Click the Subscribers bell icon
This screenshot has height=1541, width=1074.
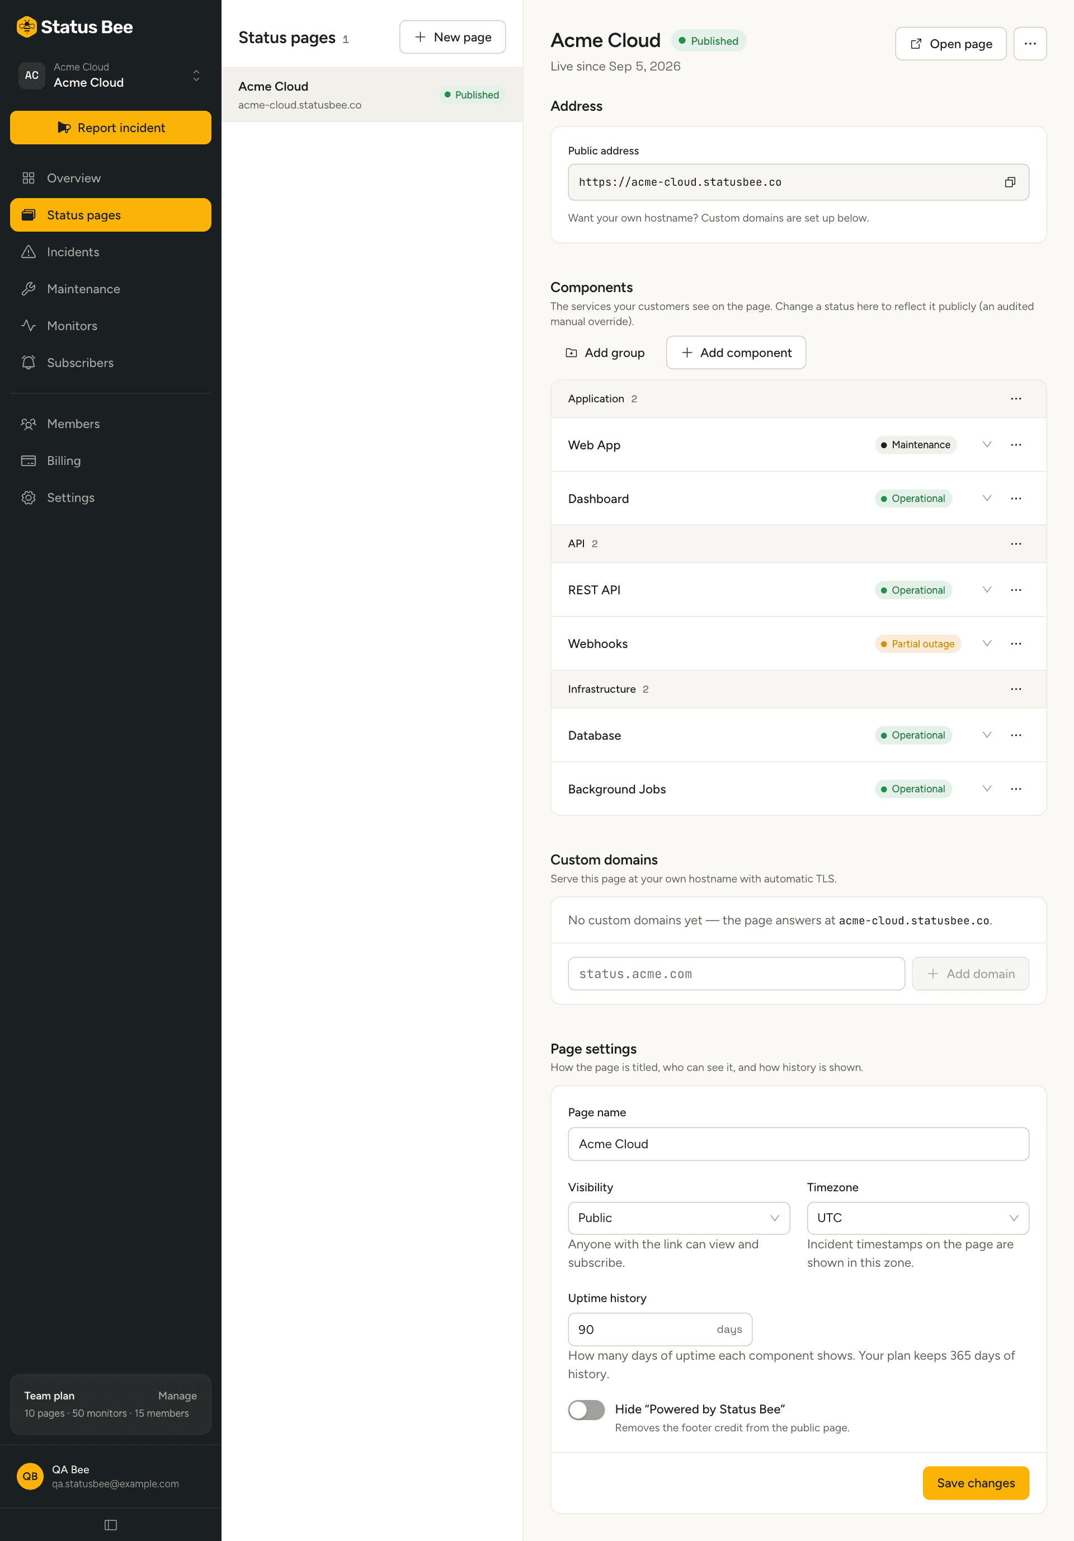(28, 363)
